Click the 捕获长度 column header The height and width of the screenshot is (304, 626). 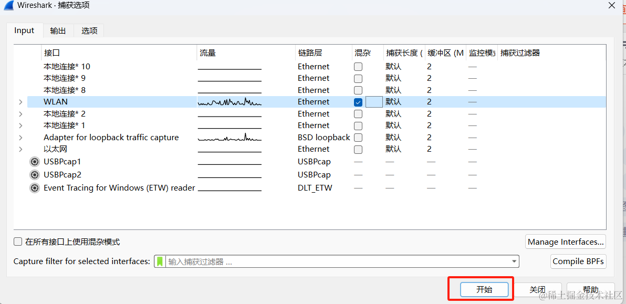coord(404,53)
